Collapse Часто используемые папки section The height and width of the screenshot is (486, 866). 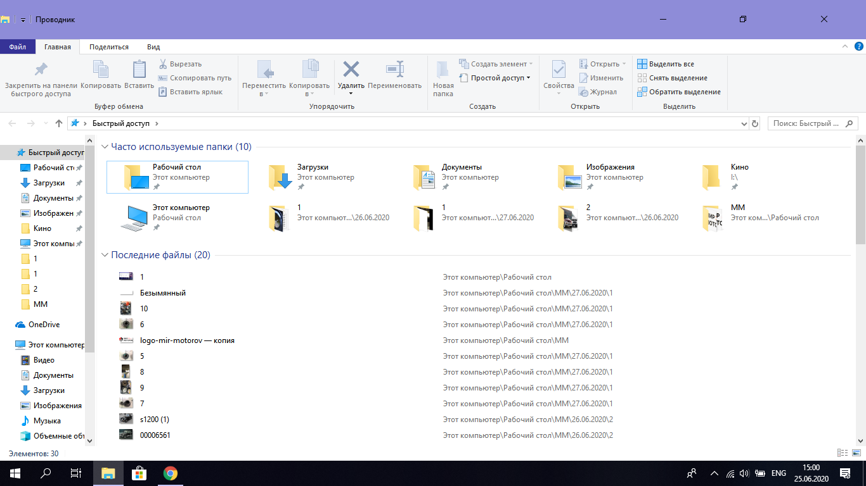click(x=105, y=147)
